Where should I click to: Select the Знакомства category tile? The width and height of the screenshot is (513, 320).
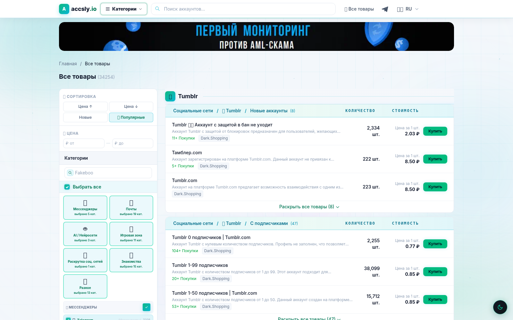pos(131,260)
